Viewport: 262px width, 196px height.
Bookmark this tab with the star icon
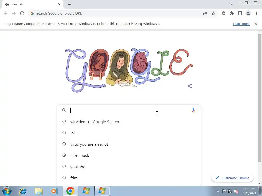click(x=213, y=13)
